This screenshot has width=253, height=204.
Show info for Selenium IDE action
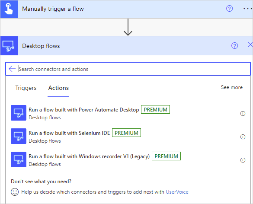(x=243, y=137)
